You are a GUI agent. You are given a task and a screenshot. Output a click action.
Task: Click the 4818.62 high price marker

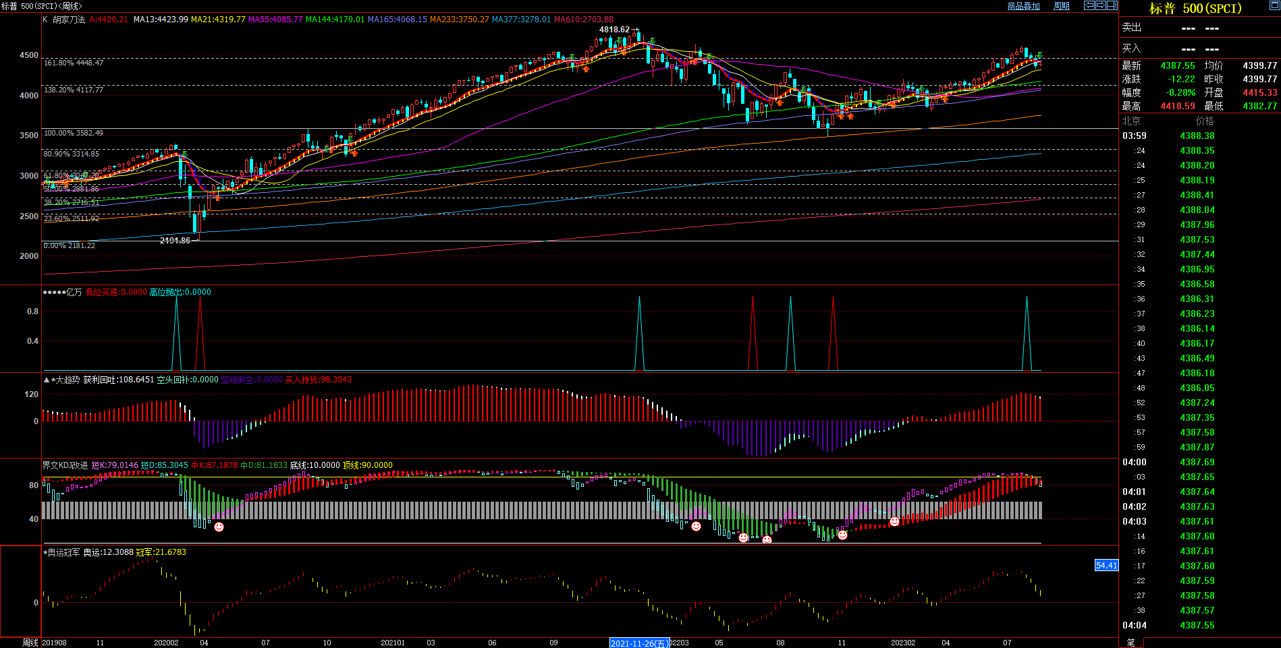tap(614, 30)
